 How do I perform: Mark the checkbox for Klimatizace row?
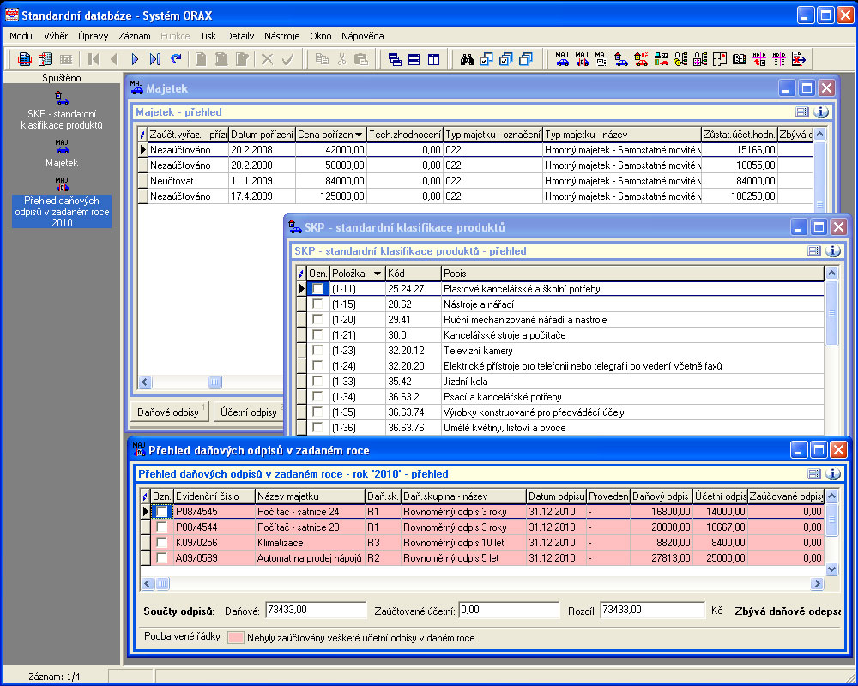pyautogui.click(x=161, y=542)
